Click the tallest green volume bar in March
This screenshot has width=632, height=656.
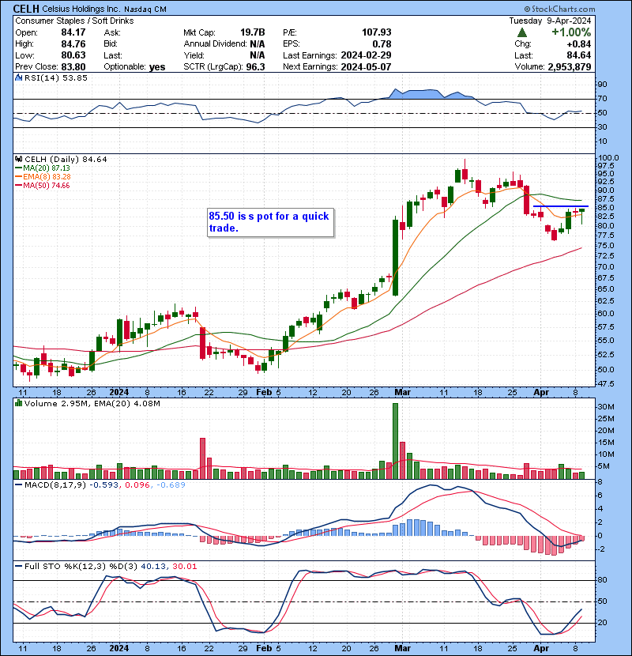click(395, 441)
